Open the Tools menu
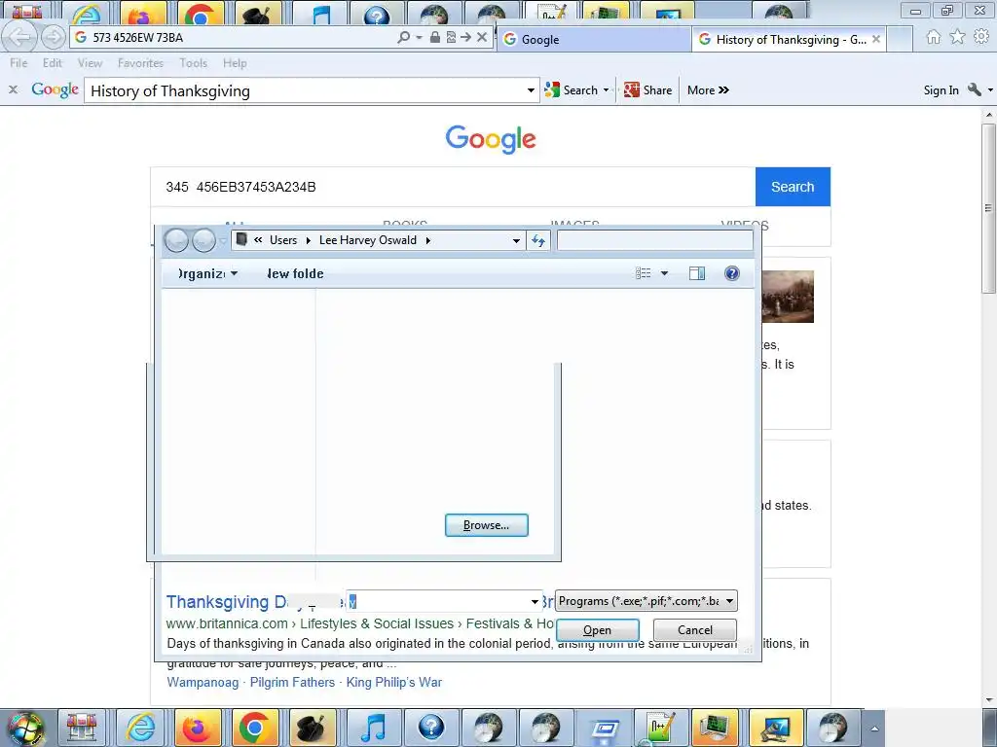This screenshot has width=997, height=747. (x=194, y=63)
